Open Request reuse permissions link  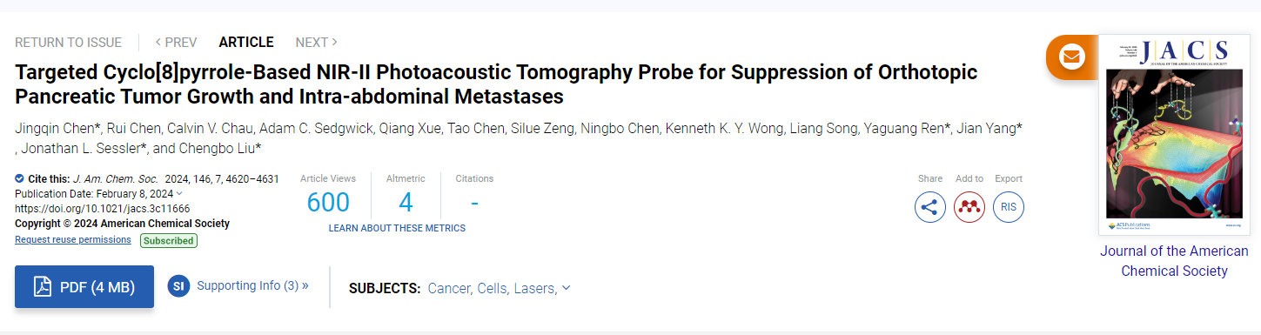click(x=73, y=239)
